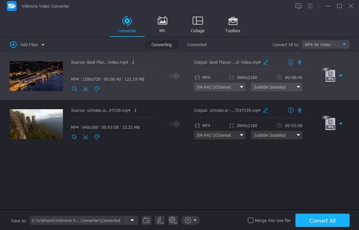
Task: Click the Save to path field
Action: coord(78,221)
